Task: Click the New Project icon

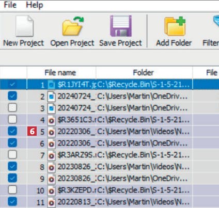Action: (24, 26)
